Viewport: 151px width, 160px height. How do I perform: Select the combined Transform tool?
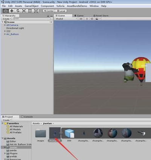36,11
